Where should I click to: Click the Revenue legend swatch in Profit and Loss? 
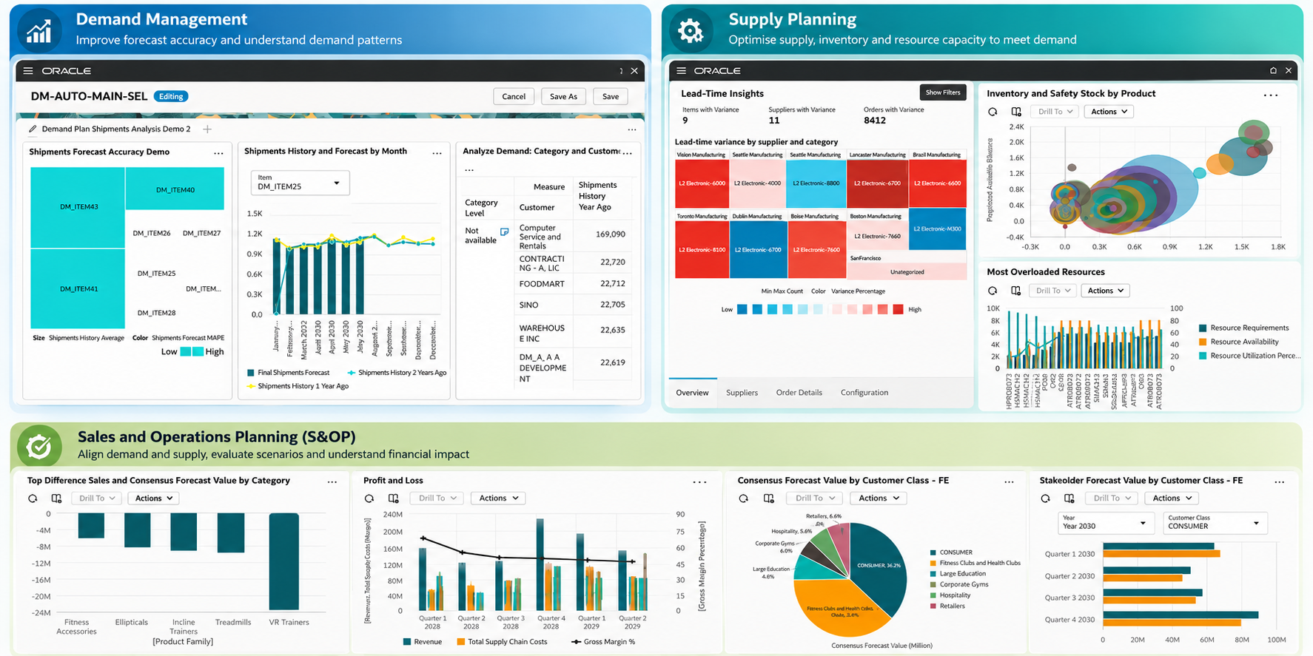407,642
